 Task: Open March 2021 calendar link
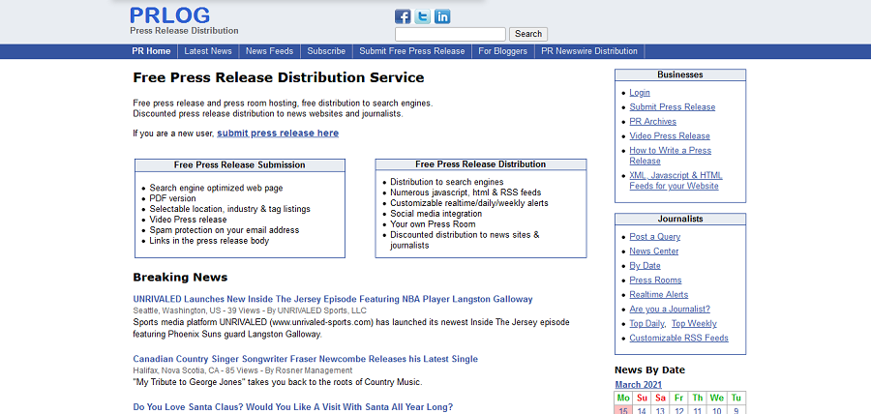tap(639, 385)
